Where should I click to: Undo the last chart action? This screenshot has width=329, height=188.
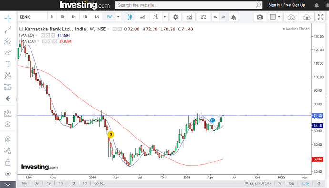215,17
